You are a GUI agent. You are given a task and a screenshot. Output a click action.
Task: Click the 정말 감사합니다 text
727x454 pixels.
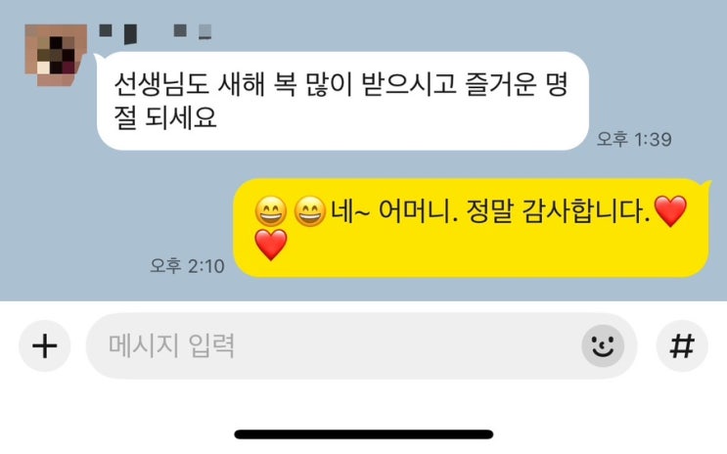pyautogui.click(x=558, y=211)
